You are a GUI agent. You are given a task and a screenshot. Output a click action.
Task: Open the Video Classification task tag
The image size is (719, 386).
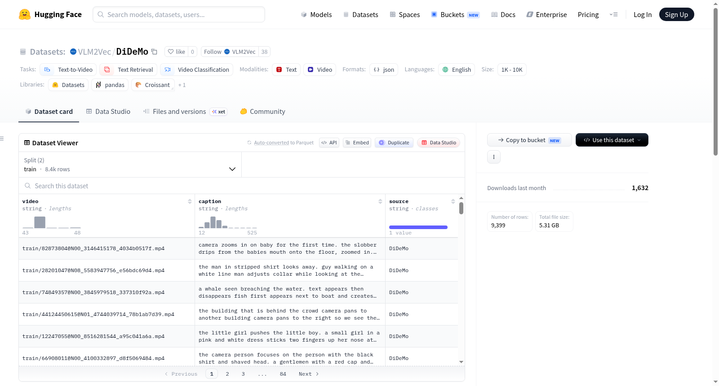[x=196, y=69]
